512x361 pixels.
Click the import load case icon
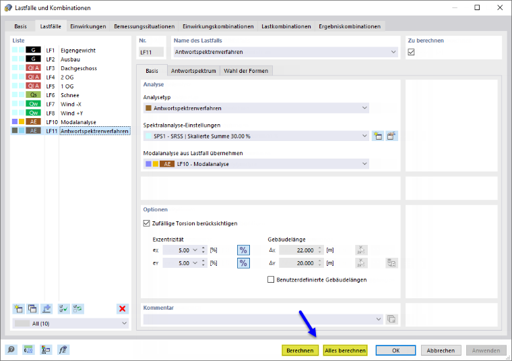coord(46,308)
